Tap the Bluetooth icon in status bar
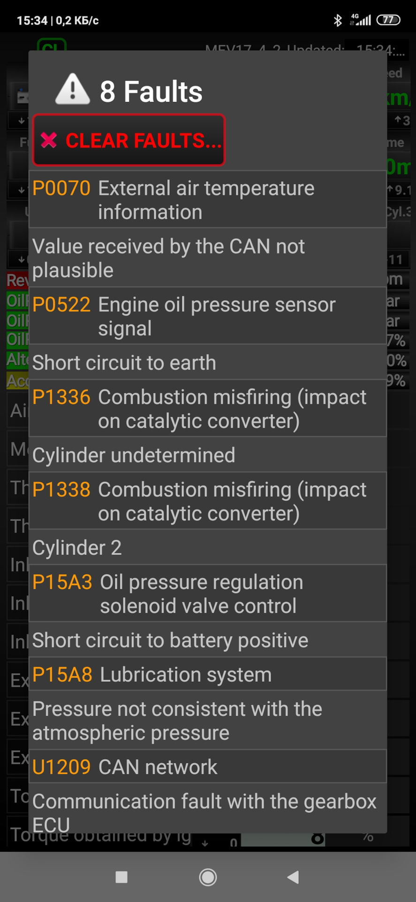This screenshot has height=902, width=416. tap(338, 20)
